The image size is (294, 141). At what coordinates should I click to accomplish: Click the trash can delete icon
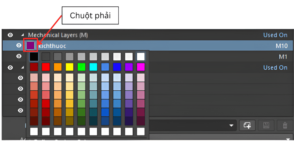point(285,125)
